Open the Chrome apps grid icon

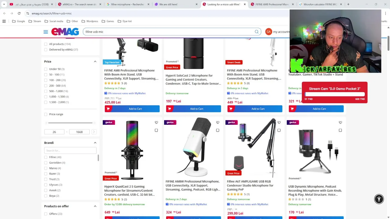point(4,21)
